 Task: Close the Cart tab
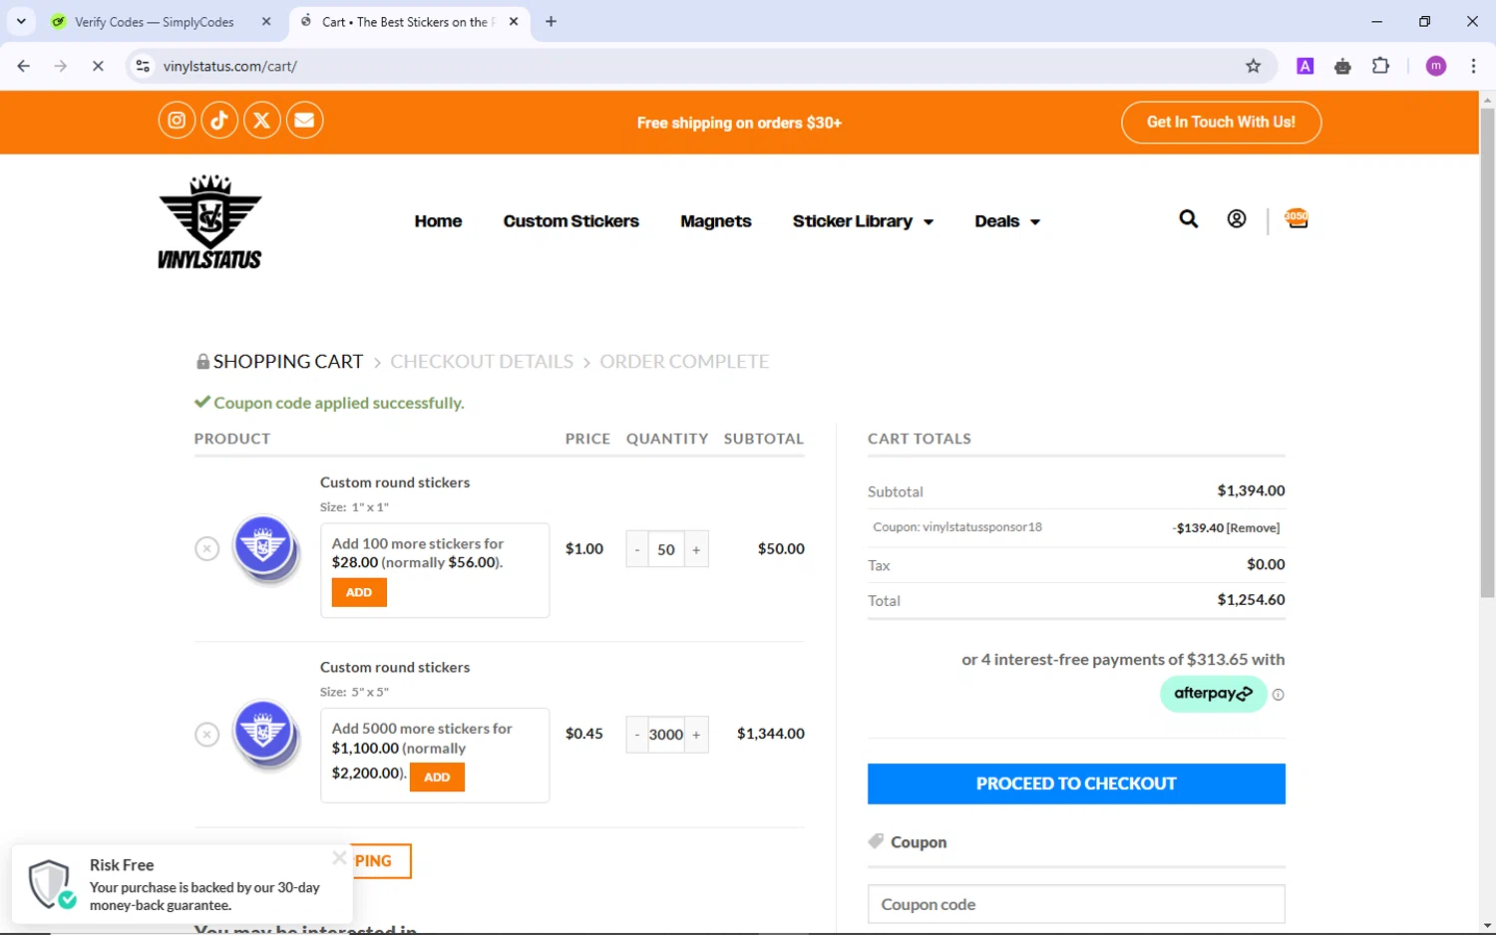pyautogui.click(x=514, y=21)
